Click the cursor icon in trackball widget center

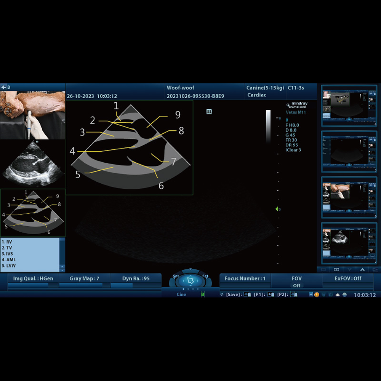190,281
